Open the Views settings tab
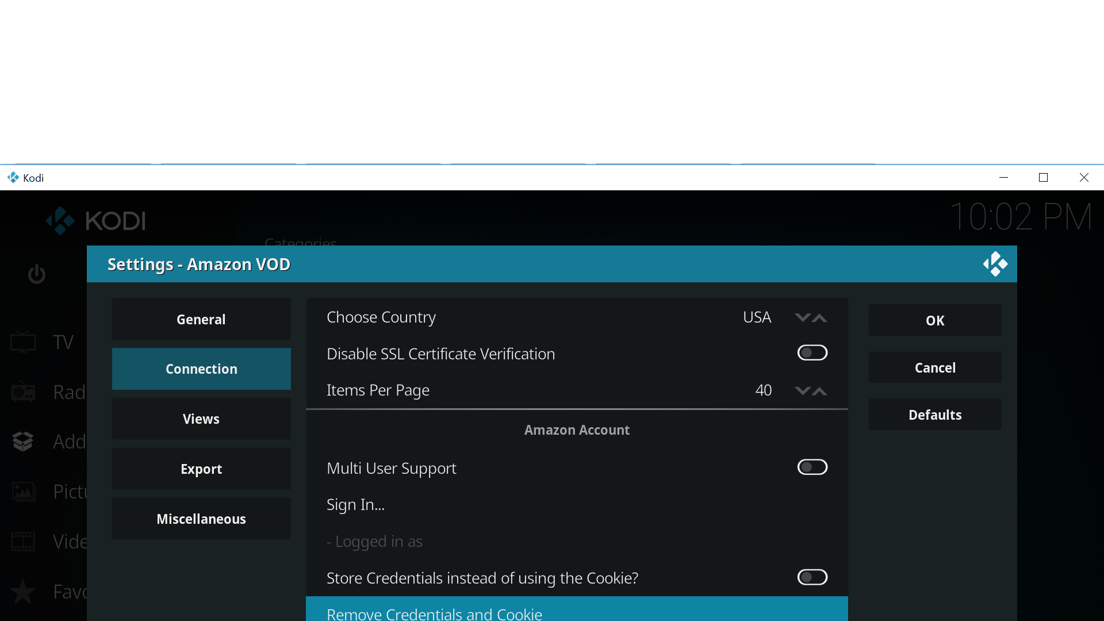Screen dimensions: 1104x621 [201, 419]
